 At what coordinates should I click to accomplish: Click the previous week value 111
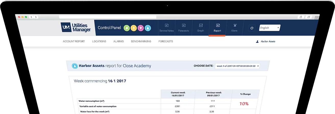pos(213,101)
